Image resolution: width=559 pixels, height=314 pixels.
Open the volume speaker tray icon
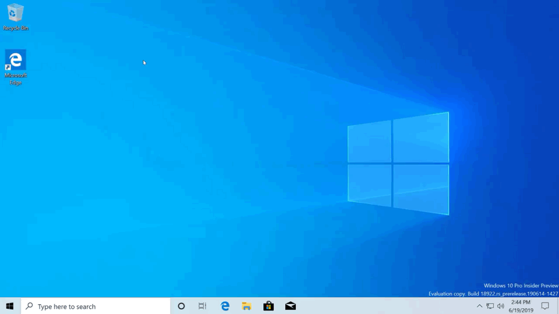pos(501,306)
